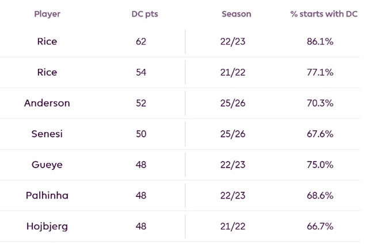This screenshot has width=366, height=245.
Task: Click the Senesi player name
Action: pyautogui.click(x=47, y=134)
